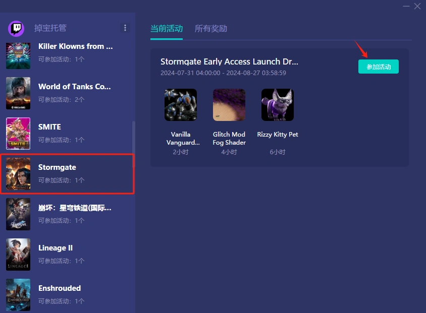
Task: Open the Rizzy Kitty Pet reward image
Action: 278,105
